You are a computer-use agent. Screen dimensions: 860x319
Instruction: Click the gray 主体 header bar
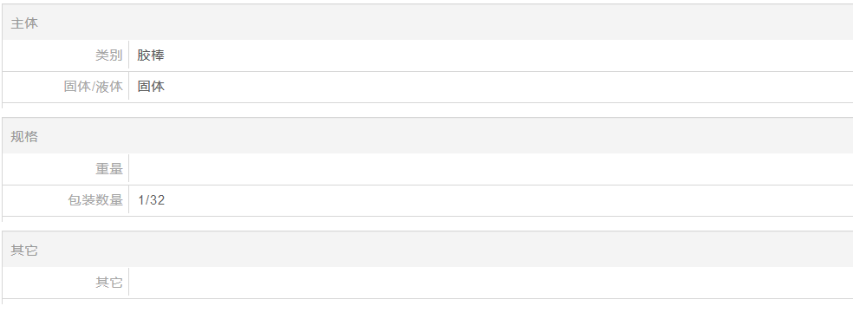[x=427, y=22]
